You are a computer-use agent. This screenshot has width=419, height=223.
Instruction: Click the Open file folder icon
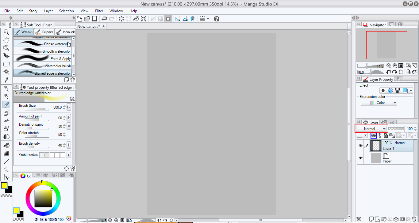(x=87, y=19)
